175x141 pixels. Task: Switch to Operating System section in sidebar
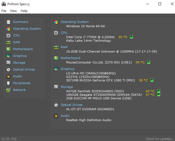pos(27,29)
